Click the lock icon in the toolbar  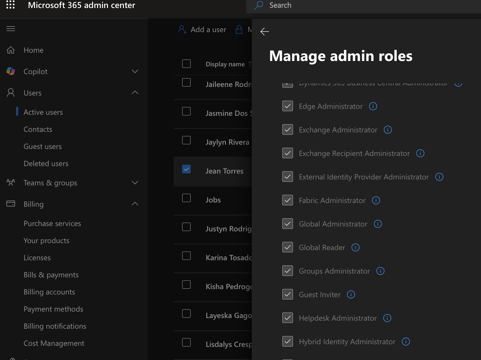coord(239,29)
